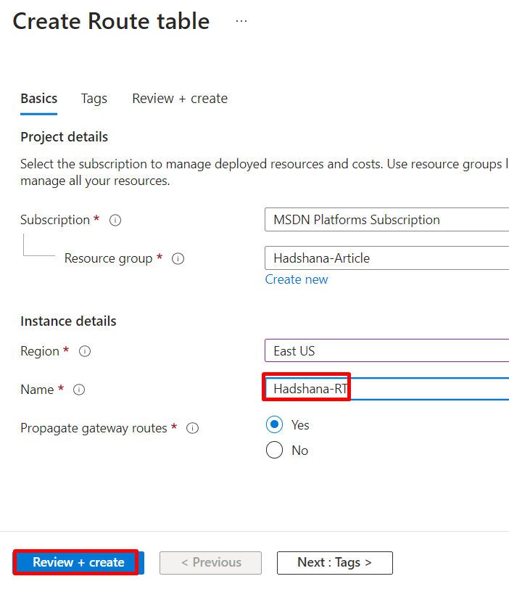This screenshot has width=509, height=592.
Task: Click the Create Route table page heading
Action: (x=110, y=21)
